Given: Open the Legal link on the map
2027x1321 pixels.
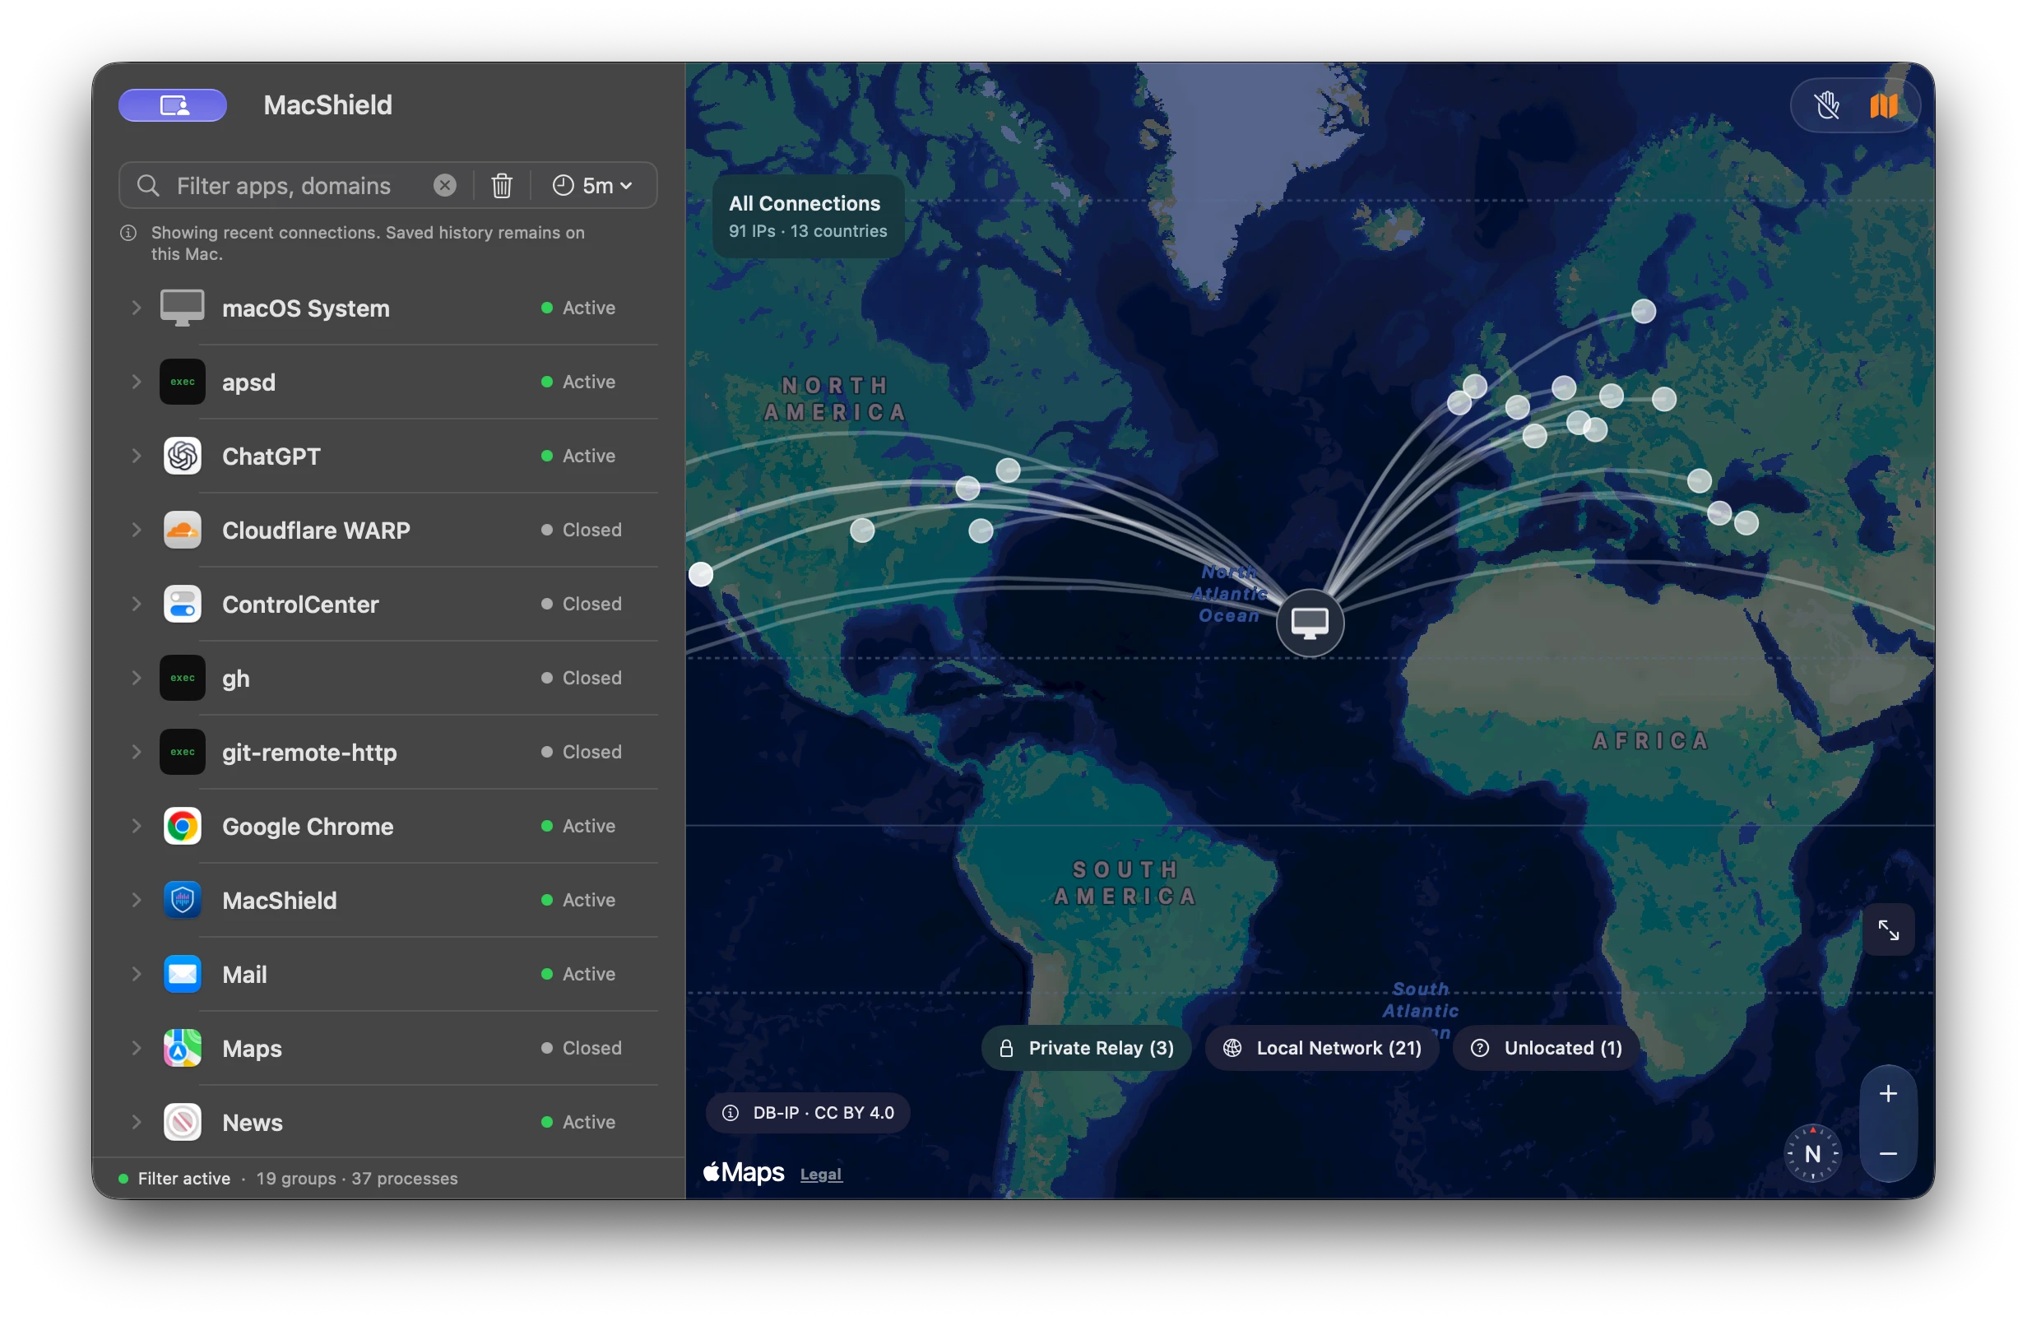Looking at the screenshot, I should tap(821, 1175).
